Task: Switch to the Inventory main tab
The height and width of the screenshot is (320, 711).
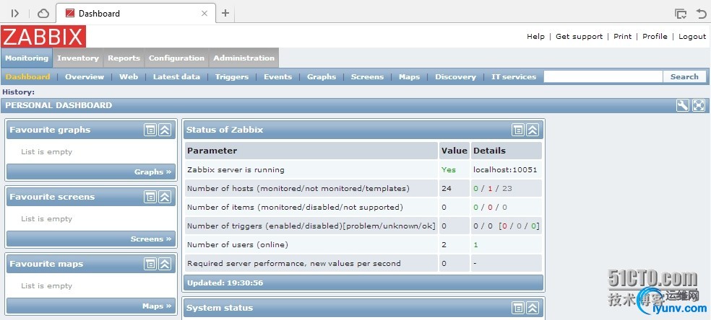Action: 78,58
